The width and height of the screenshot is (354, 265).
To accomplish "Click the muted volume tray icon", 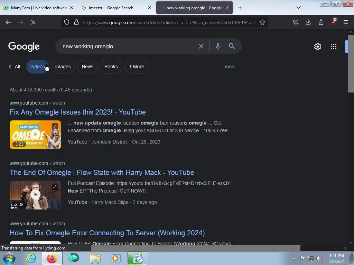I will [319, 259].
